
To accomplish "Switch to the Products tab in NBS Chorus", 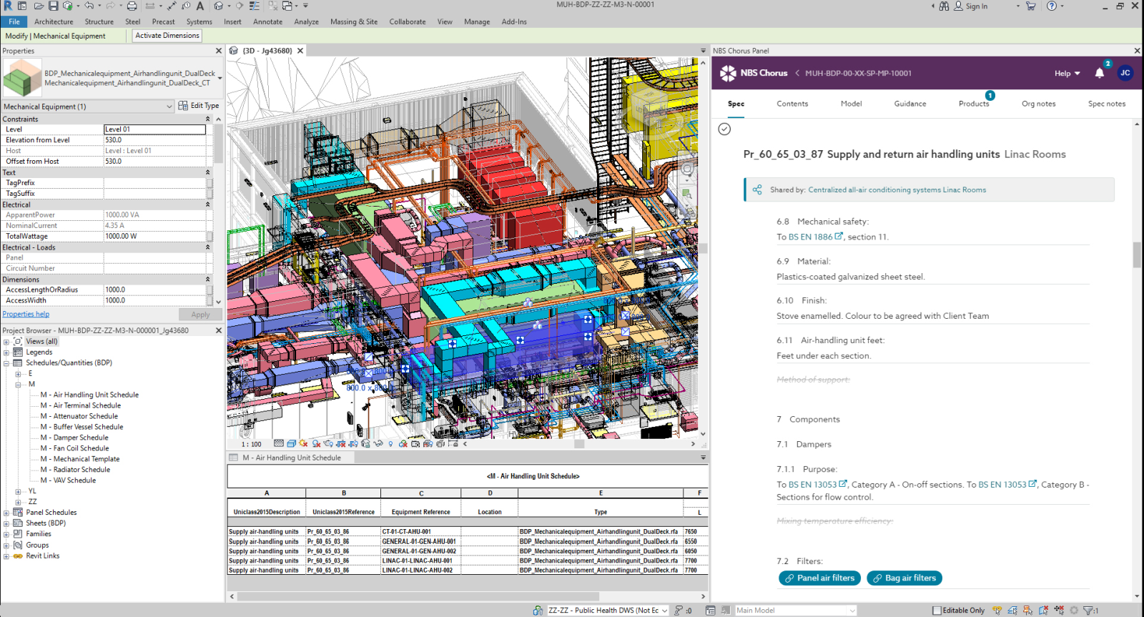I will [x=973, y=104].
